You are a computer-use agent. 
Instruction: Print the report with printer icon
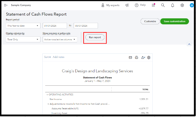tap(137, 58)
